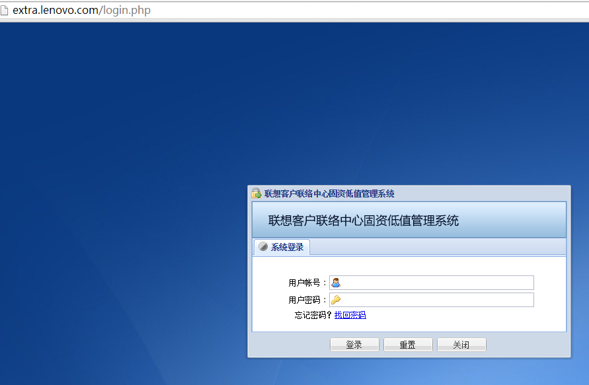
Task: Click the user avatar icon in account field
Action: click(336, 283)
